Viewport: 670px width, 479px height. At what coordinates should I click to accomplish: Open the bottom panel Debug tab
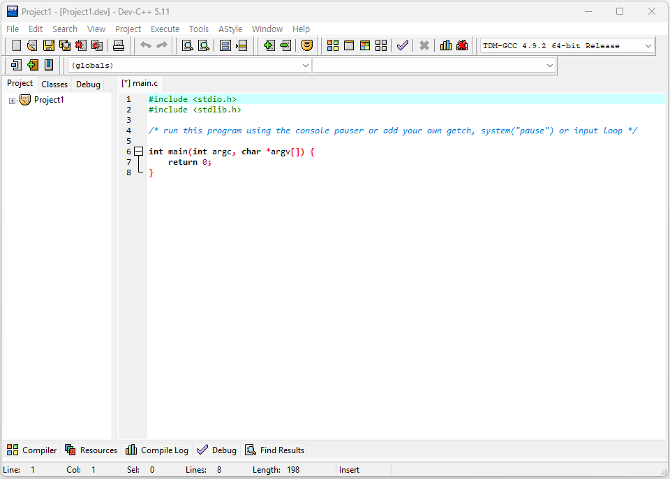(216, 450)
